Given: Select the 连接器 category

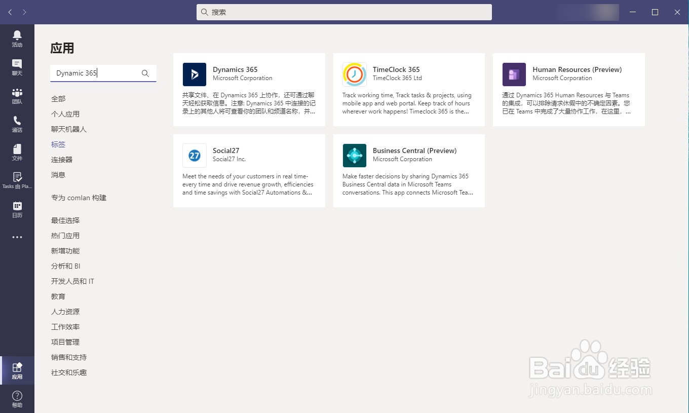Looking at the screenshot, I should (x=62, y=160).
